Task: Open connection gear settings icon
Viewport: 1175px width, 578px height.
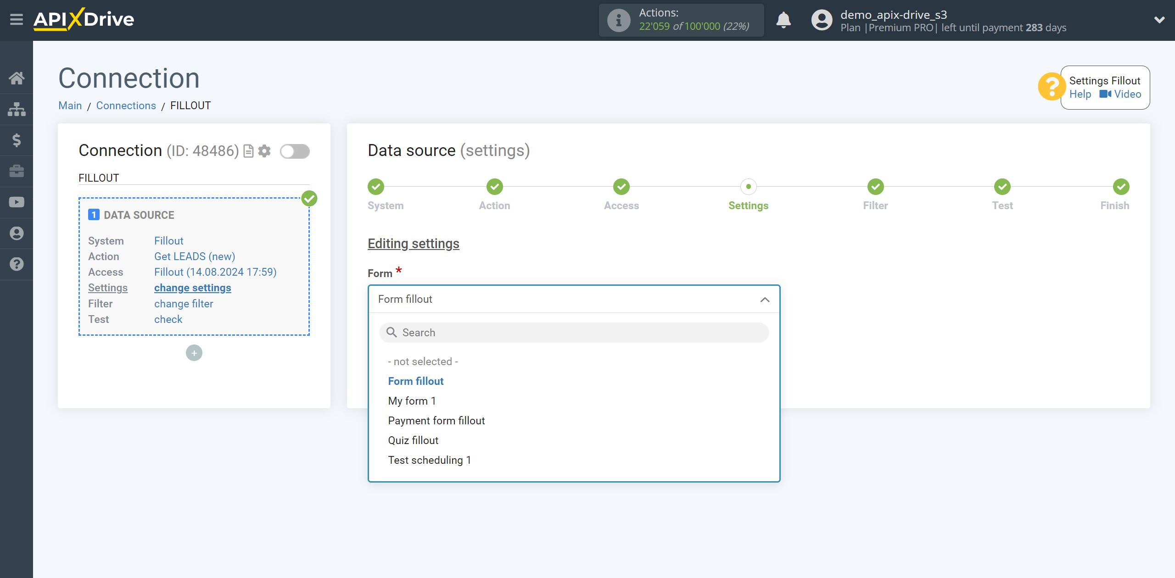Action: 264,151
